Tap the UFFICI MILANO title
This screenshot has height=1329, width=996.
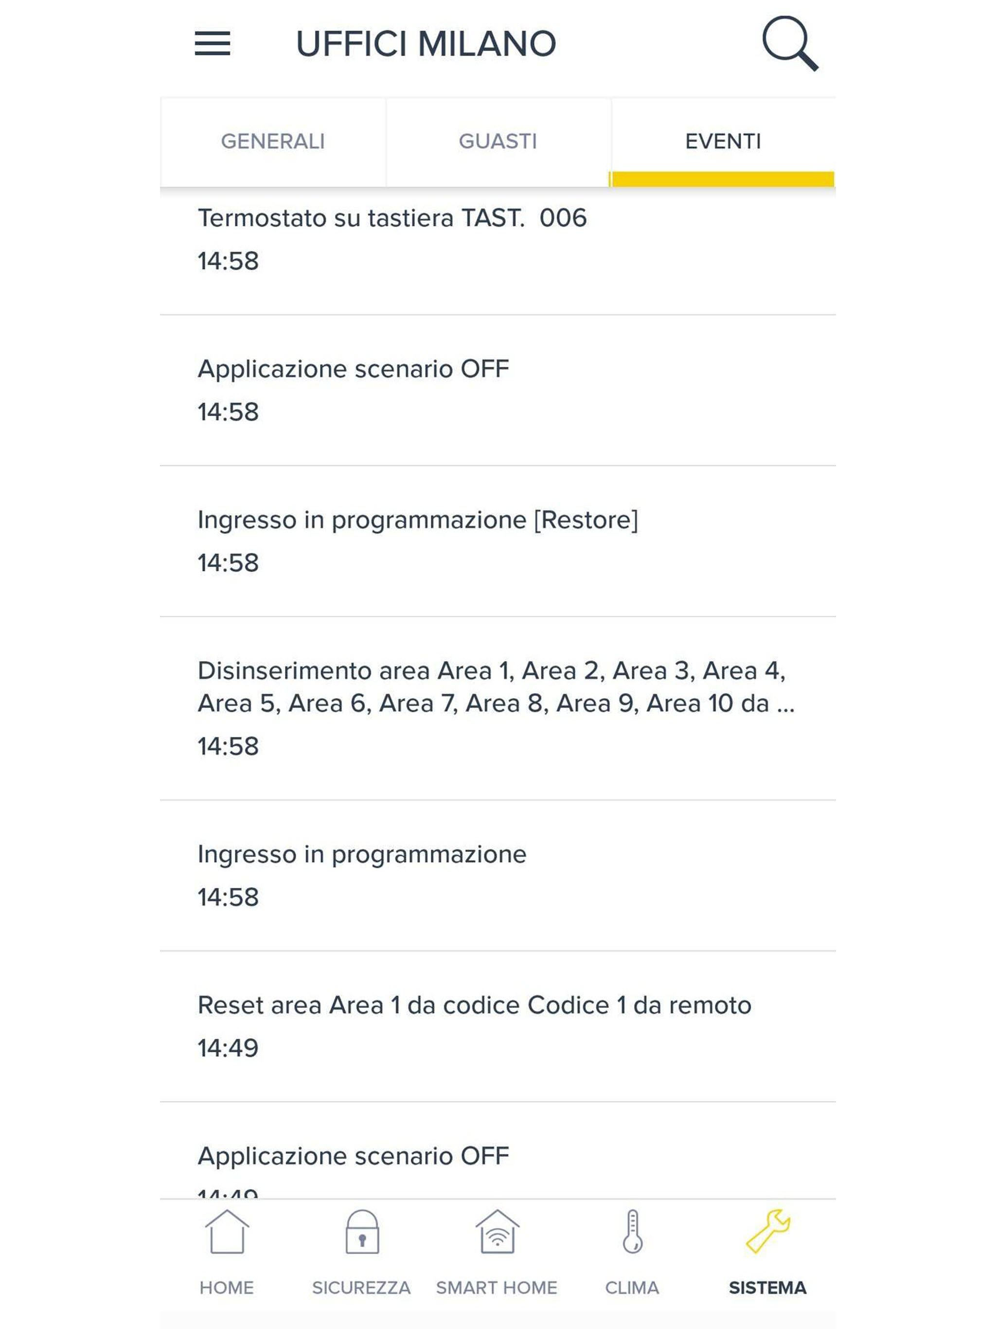pyautogui.click(x=426, y=44)
